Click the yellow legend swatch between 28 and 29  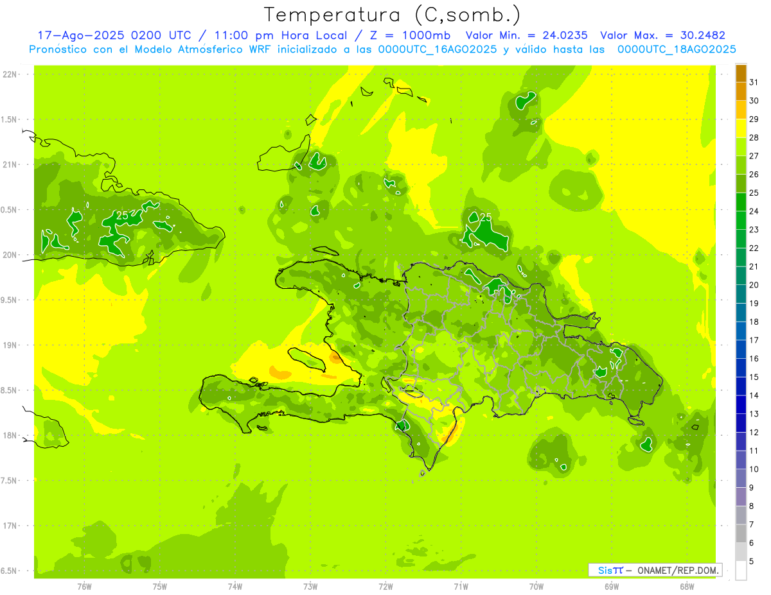coord(741,129)
